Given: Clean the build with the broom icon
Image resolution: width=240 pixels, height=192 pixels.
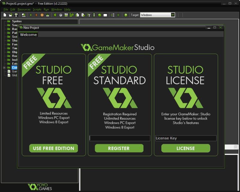Looking at the screenshot, I should [x=48, y=15].
